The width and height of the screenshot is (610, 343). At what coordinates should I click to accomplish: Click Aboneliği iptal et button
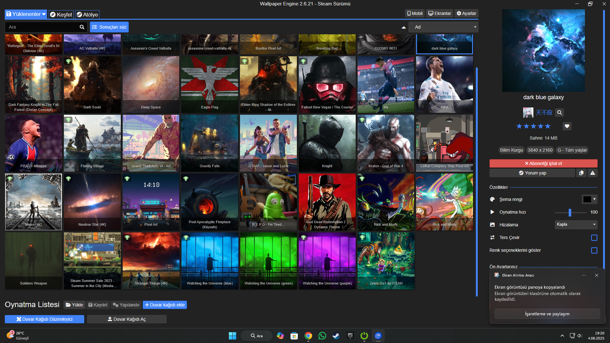pyautogui.click(x=543, y=163)
